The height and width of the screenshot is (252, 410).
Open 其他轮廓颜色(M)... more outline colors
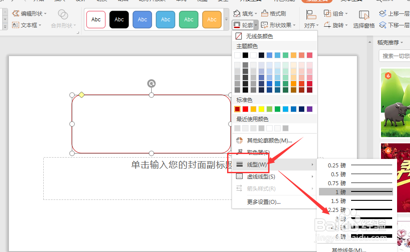point(274,141)
